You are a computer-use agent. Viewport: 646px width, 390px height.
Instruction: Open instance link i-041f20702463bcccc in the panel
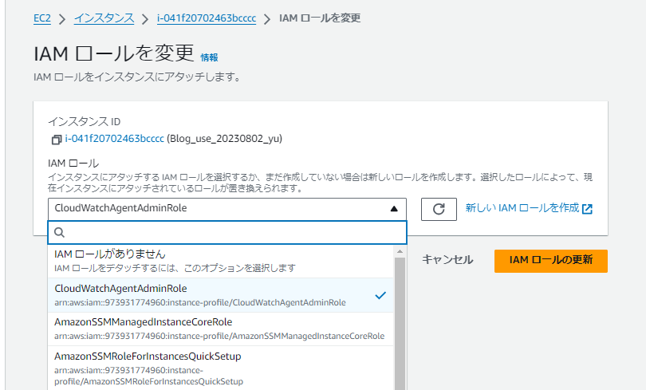[115, 139]
